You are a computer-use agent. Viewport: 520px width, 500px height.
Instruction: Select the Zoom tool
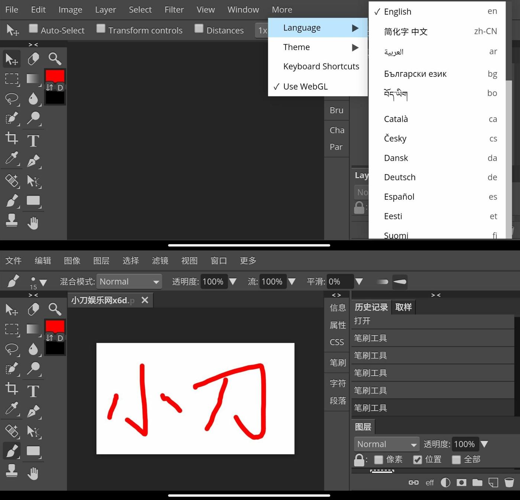pyautogui.click(x=55, y=59)
